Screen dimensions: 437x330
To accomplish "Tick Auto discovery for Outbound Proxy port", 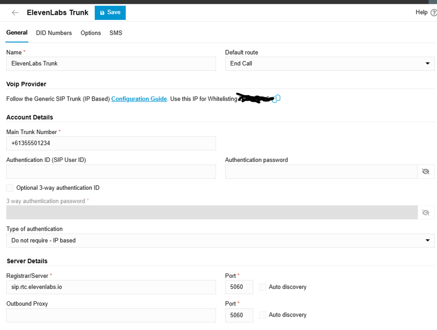I will coord(263,315).
